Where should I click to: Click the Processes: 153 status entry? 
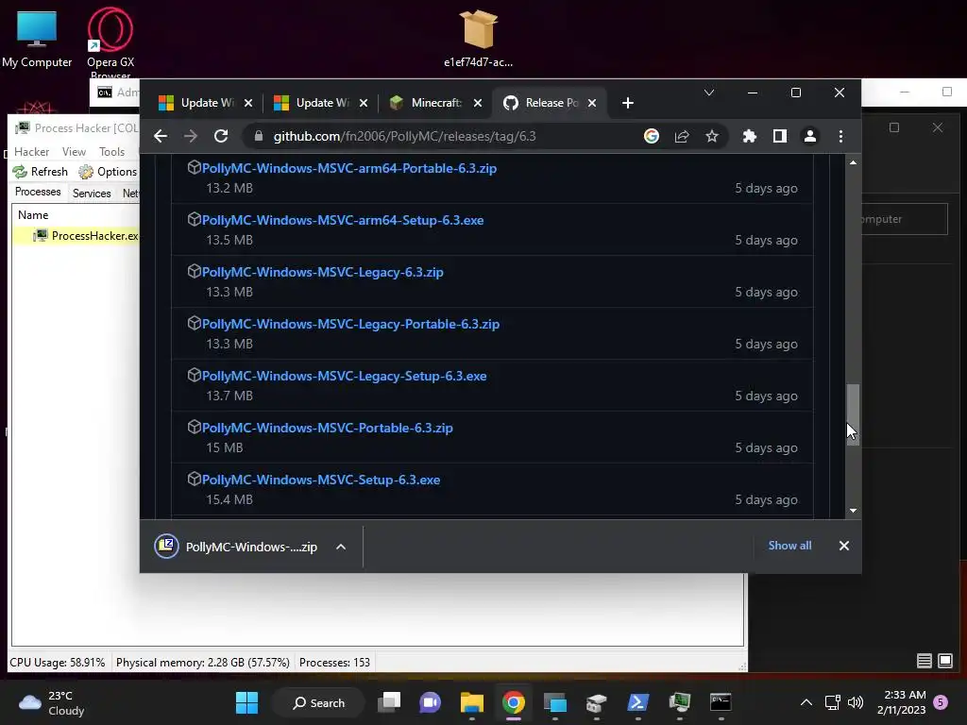(334, 663)
